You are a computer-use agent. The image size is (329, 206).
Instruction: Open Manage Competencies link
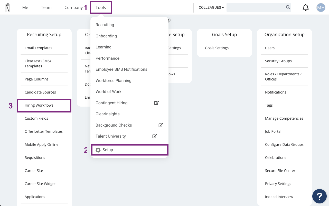pos(284,118)
